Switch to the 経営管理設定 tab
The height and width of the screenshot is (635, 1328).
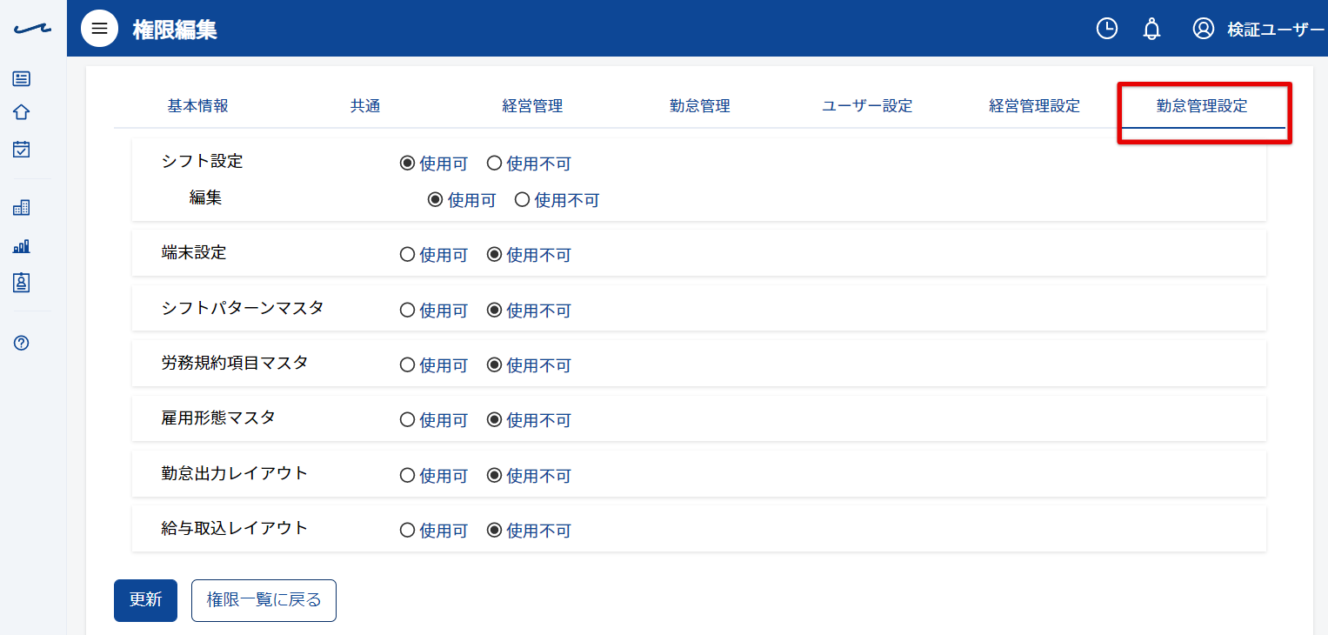tap(1035, 106)
